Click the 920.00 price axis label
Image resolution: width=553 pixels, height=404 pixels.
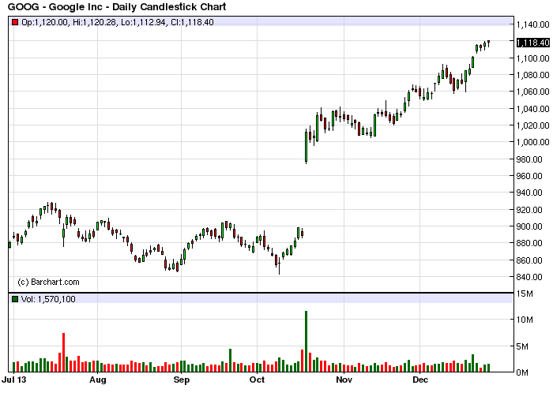(x=529, y=210)
